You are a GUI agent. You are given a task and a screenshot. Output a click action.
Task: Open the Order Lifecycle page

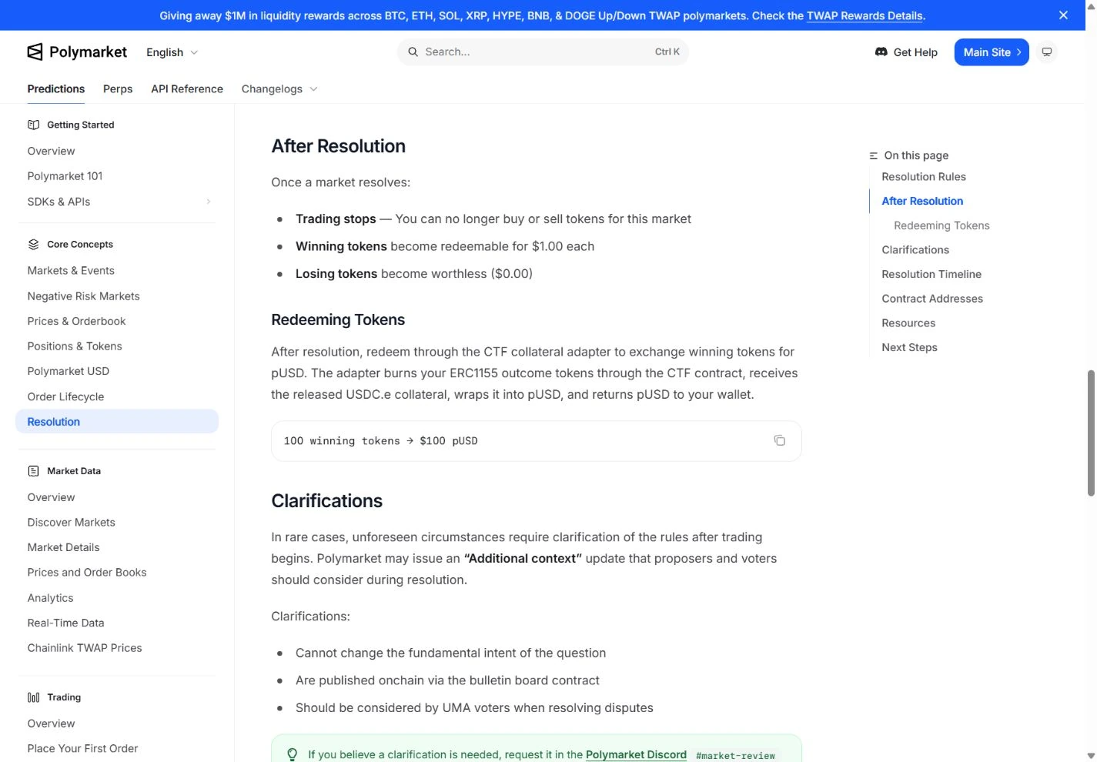(65, 396)
